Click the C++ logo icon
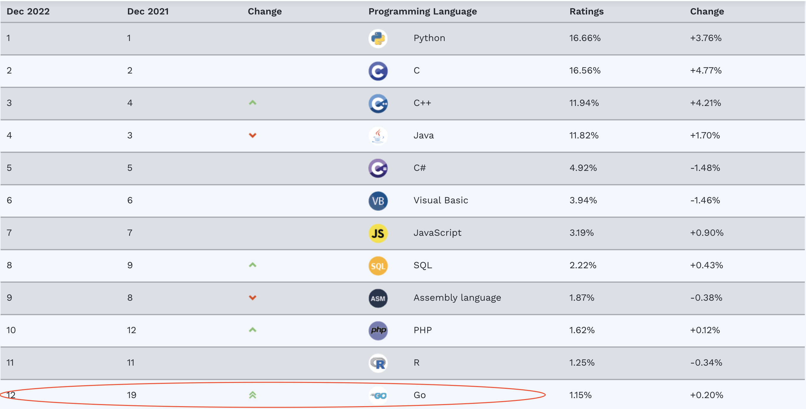Screen dimensions: 806x409 point(378,103)
